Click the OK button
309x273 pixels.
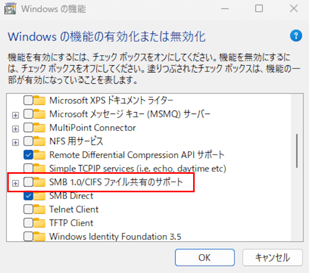click(205, 258)
